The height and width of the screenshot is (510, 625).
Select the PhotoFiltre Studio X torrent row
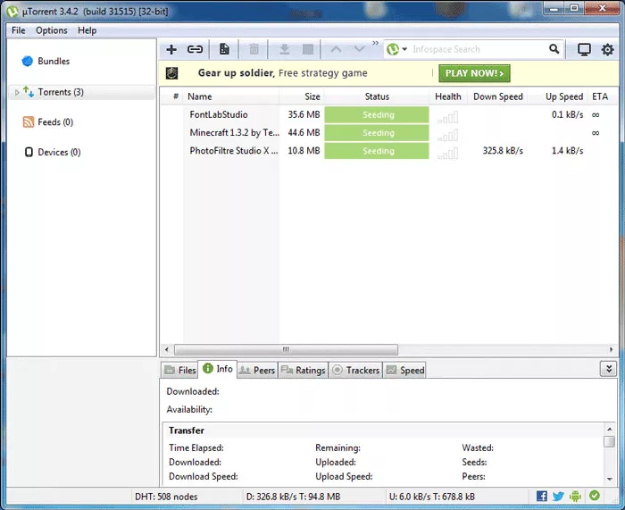click(x=388, y=151)
